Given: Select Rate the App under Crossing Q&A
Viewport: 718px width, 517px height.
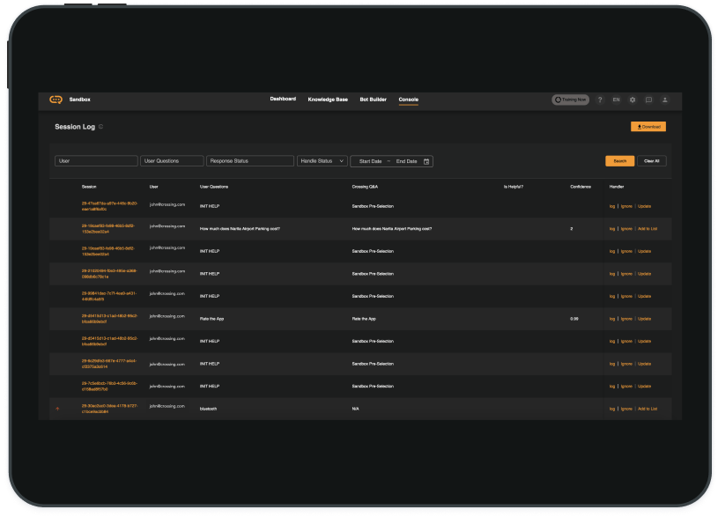Looking at the screenshot, I should [x=364, y=319].
